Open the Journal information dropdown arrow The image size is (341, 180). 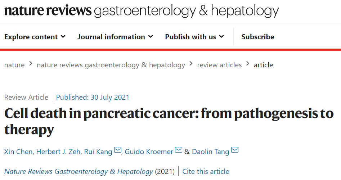[151, 36]
